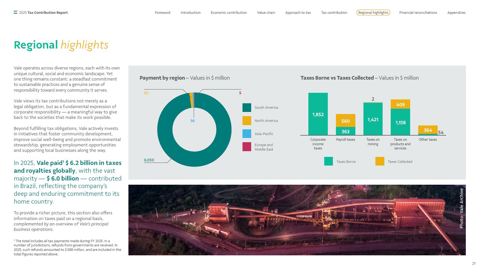Click the 93 donut chart label
The width and height of the screenshot is (479, 270).
tap(146, 93)
